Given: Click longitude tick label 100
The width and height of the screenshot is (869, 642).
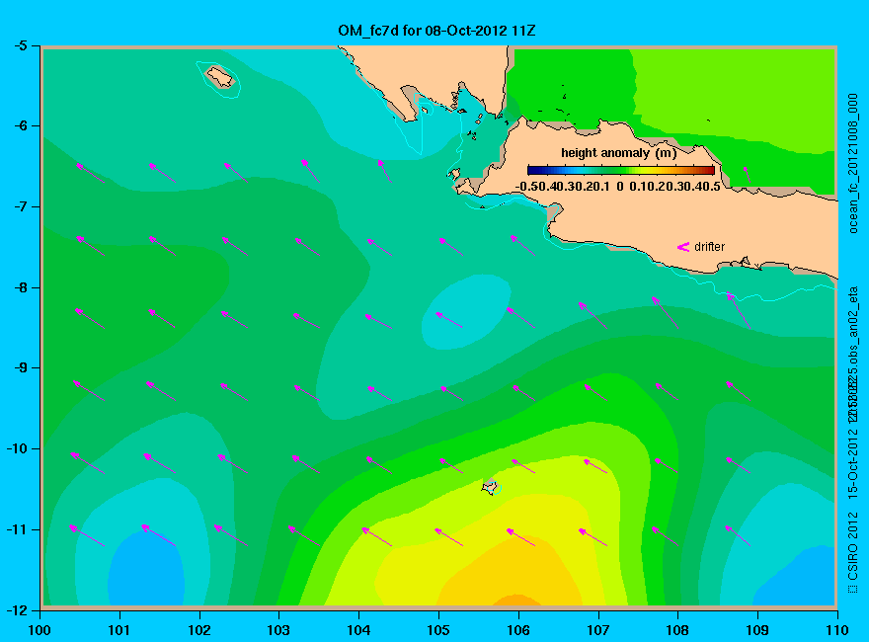Looking at the screenshot, I should 39,630.
